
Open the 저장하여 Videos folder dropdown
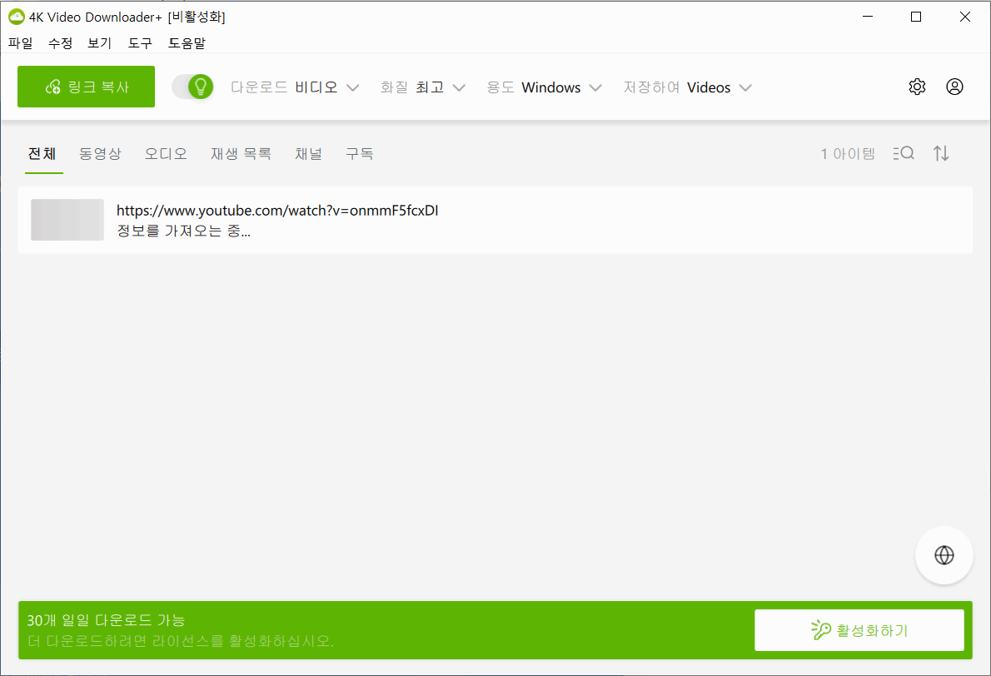click(x=688, y=87)
